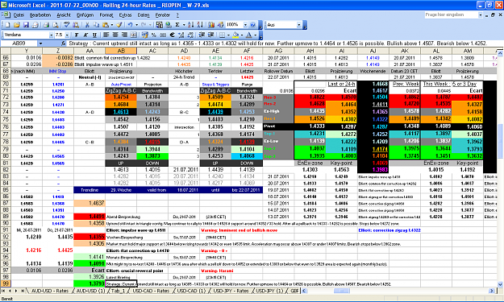The width and height of the screenshot is (504, 302).
Task: Decrease indent of the cell
Action: coord(201,35)
